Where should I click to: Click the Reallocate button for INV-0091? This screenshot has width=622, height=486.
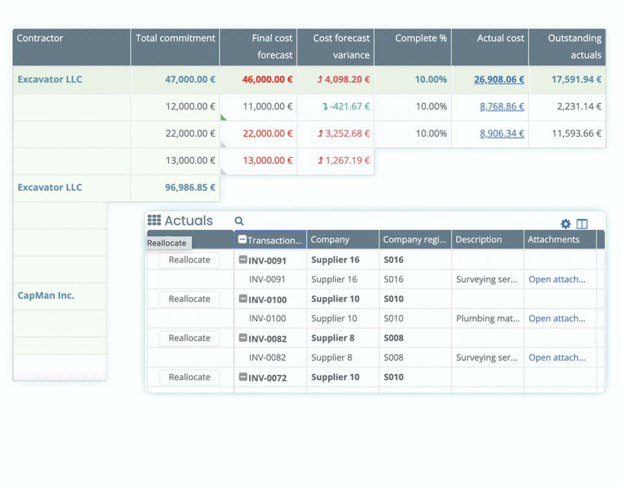pos(189,260)
